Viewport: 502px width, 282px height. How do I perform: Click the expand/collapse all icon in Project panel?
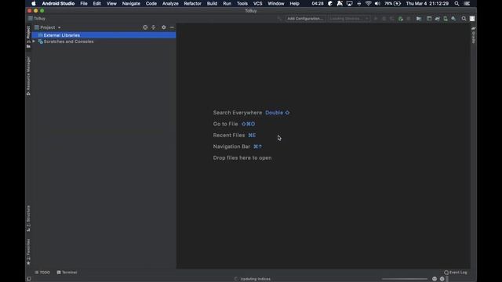click(x=154, y=27)
